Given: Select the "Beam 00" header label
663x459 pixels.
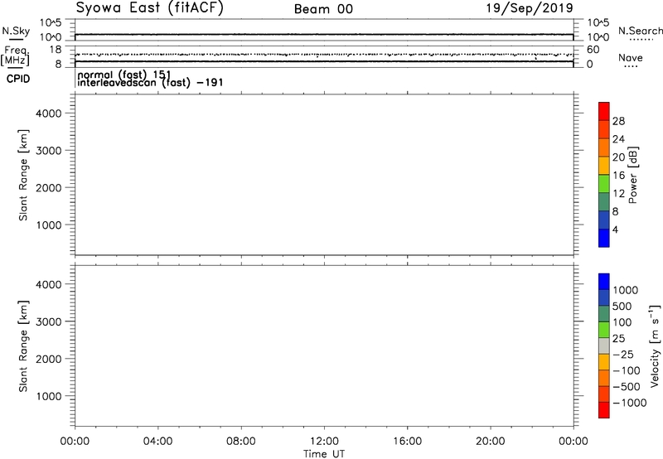Looking at the screenshot, I should tap(322, 8).
